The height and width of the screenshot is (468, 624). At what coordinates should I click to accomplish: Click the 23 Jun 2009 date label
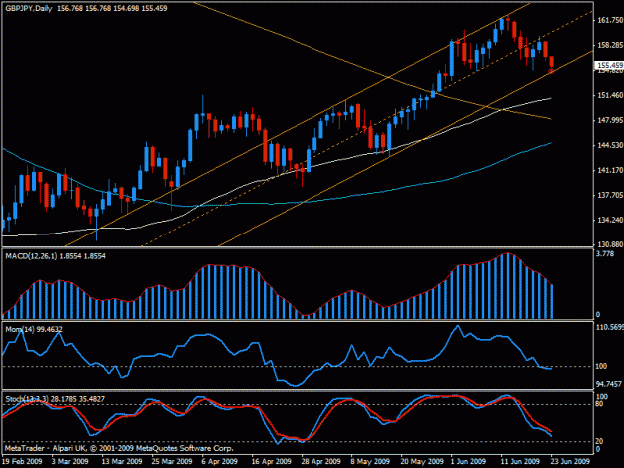(x=570, y=462)
